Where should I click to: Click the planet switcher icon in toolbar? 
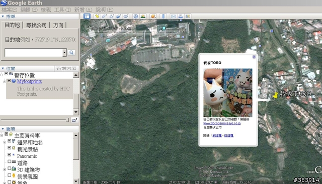153,16
